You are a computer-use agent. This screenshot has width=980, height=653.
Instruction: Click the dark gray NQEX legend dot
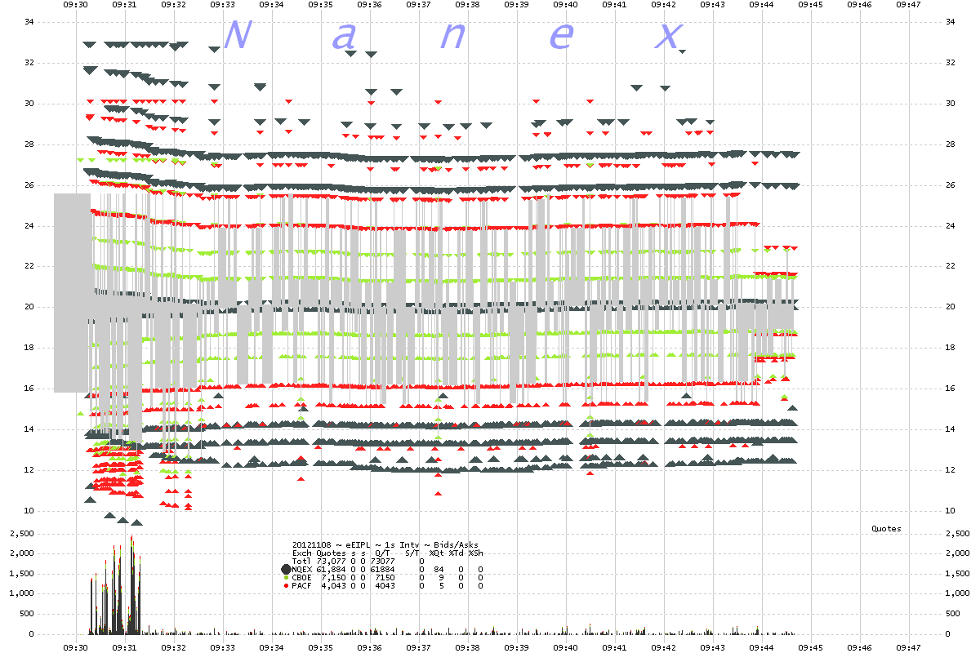click(286, 569)
